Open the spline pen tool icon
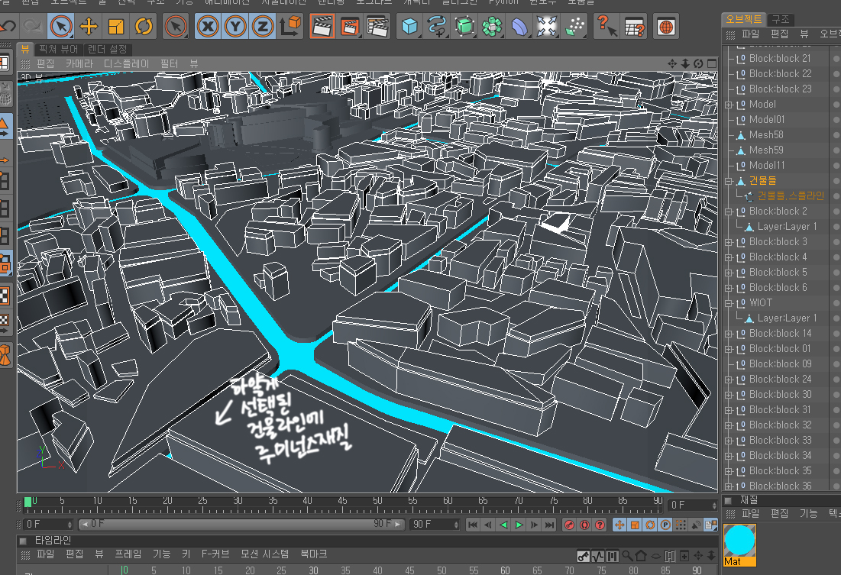 (x=437, y=26)
